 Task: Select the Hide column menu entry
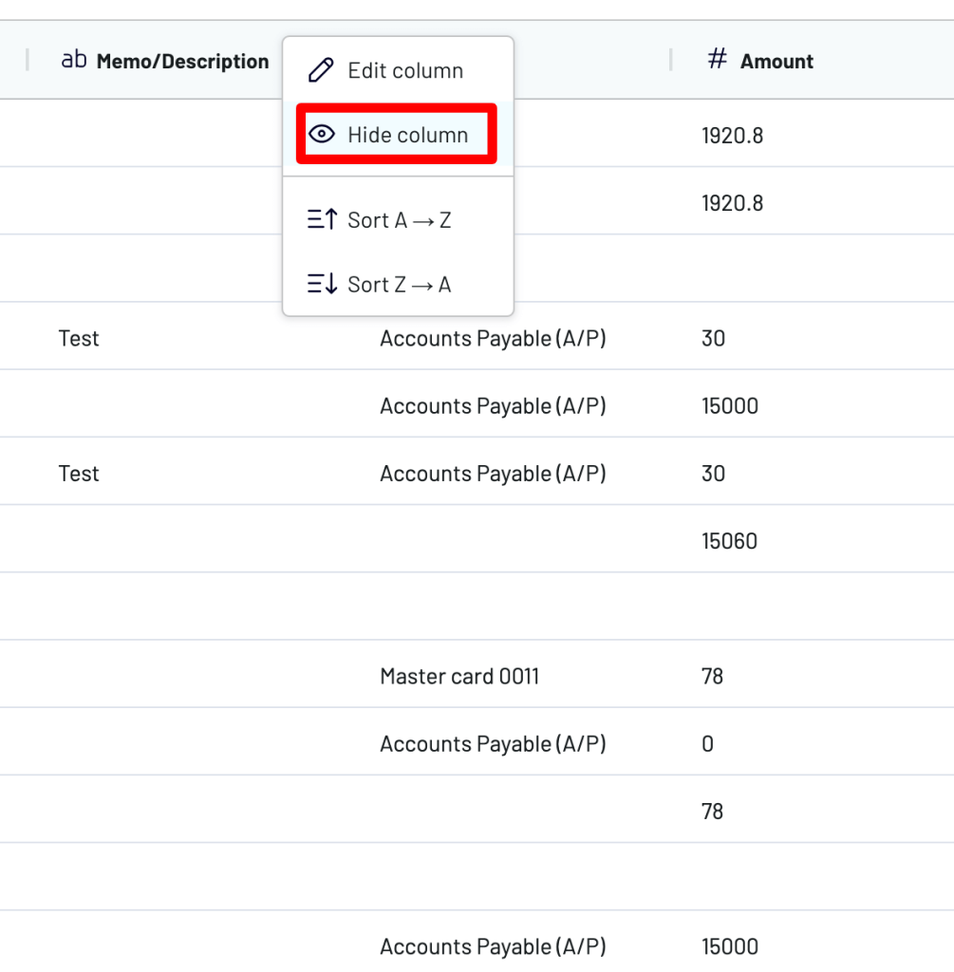407,135
